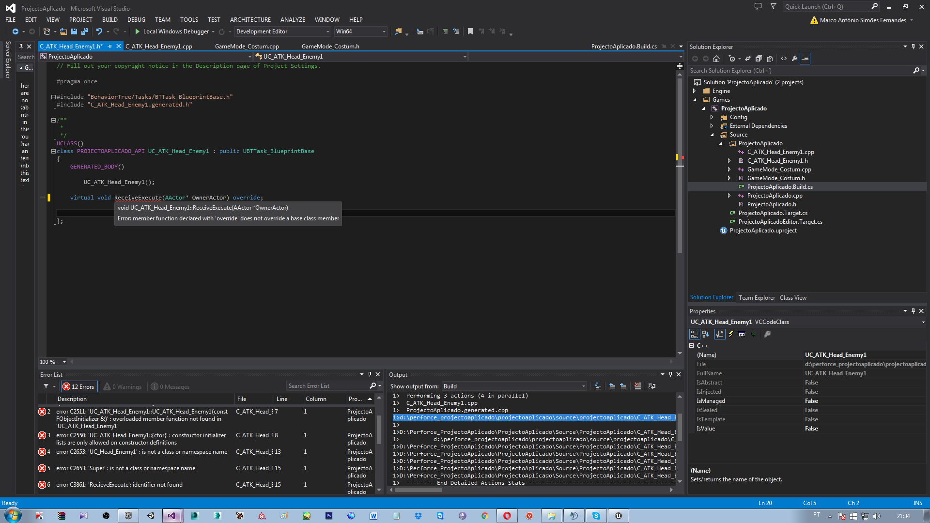Toggle auto-hide pin of Error List panel
930x523 pixels.
point(370,374)
